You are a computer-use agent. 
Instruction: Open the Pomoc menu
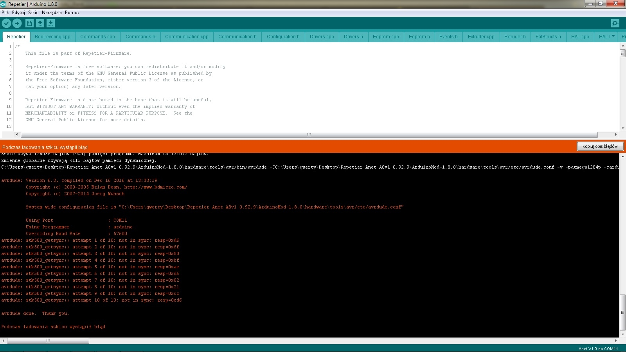point(72,13)
